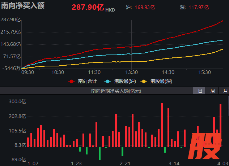229x166 pixels.
Task: Toggle the cyan 港股通(沪) legend marker
Action: tap(107, 81)
